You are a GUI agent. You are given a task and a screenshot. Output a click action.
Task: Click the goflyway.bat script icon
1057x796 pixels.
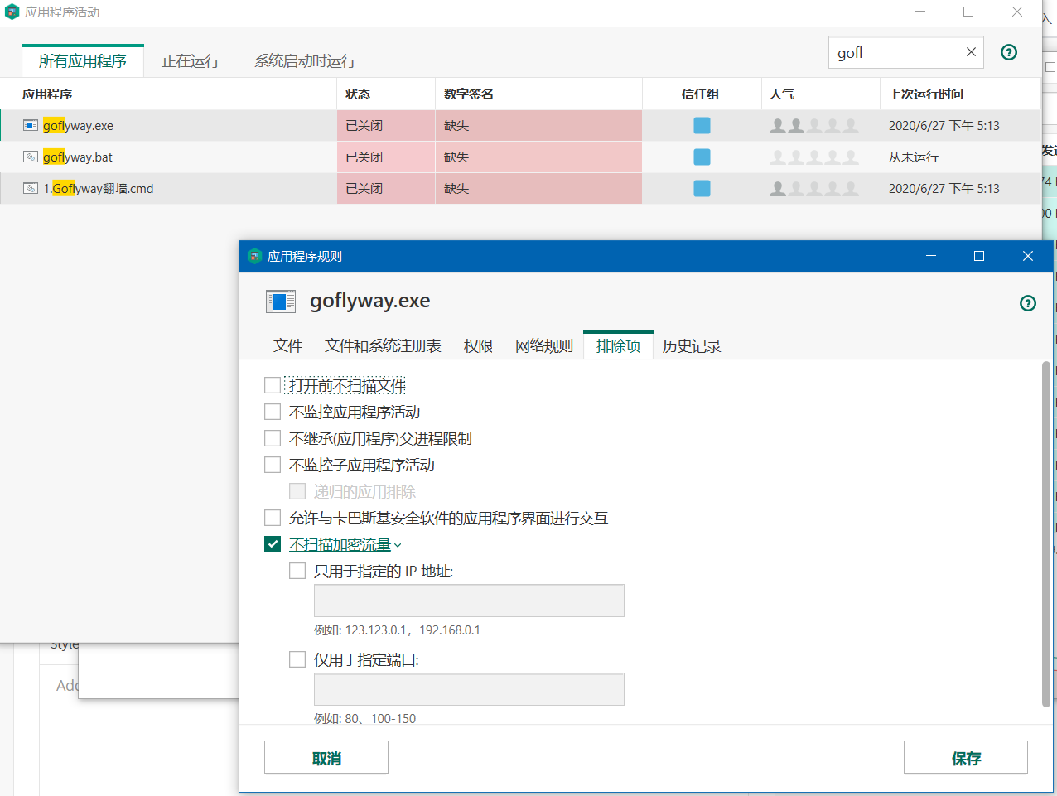tap(31, 157)
